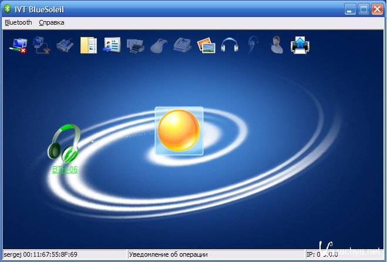
Task: Select the Information Exchange contact card icon
Action: 112,45
